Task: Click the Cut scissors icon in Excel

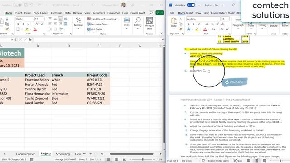Action: click(x=7, y=19)
